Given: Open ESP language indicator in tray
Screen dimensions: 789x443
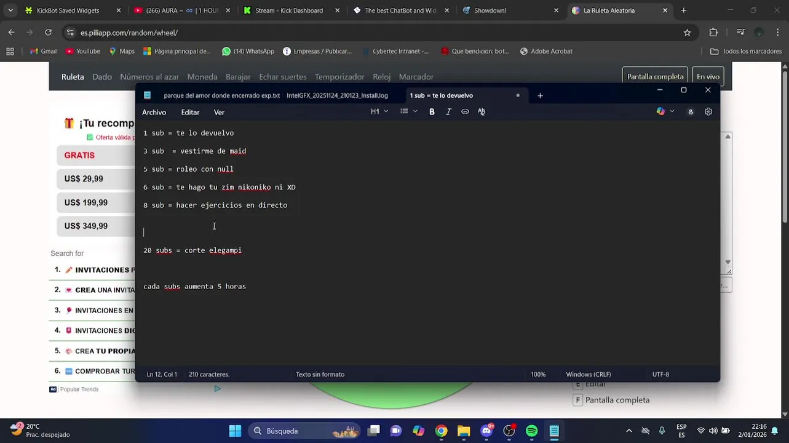Looking at the screenshot, I should click(681, 431).
